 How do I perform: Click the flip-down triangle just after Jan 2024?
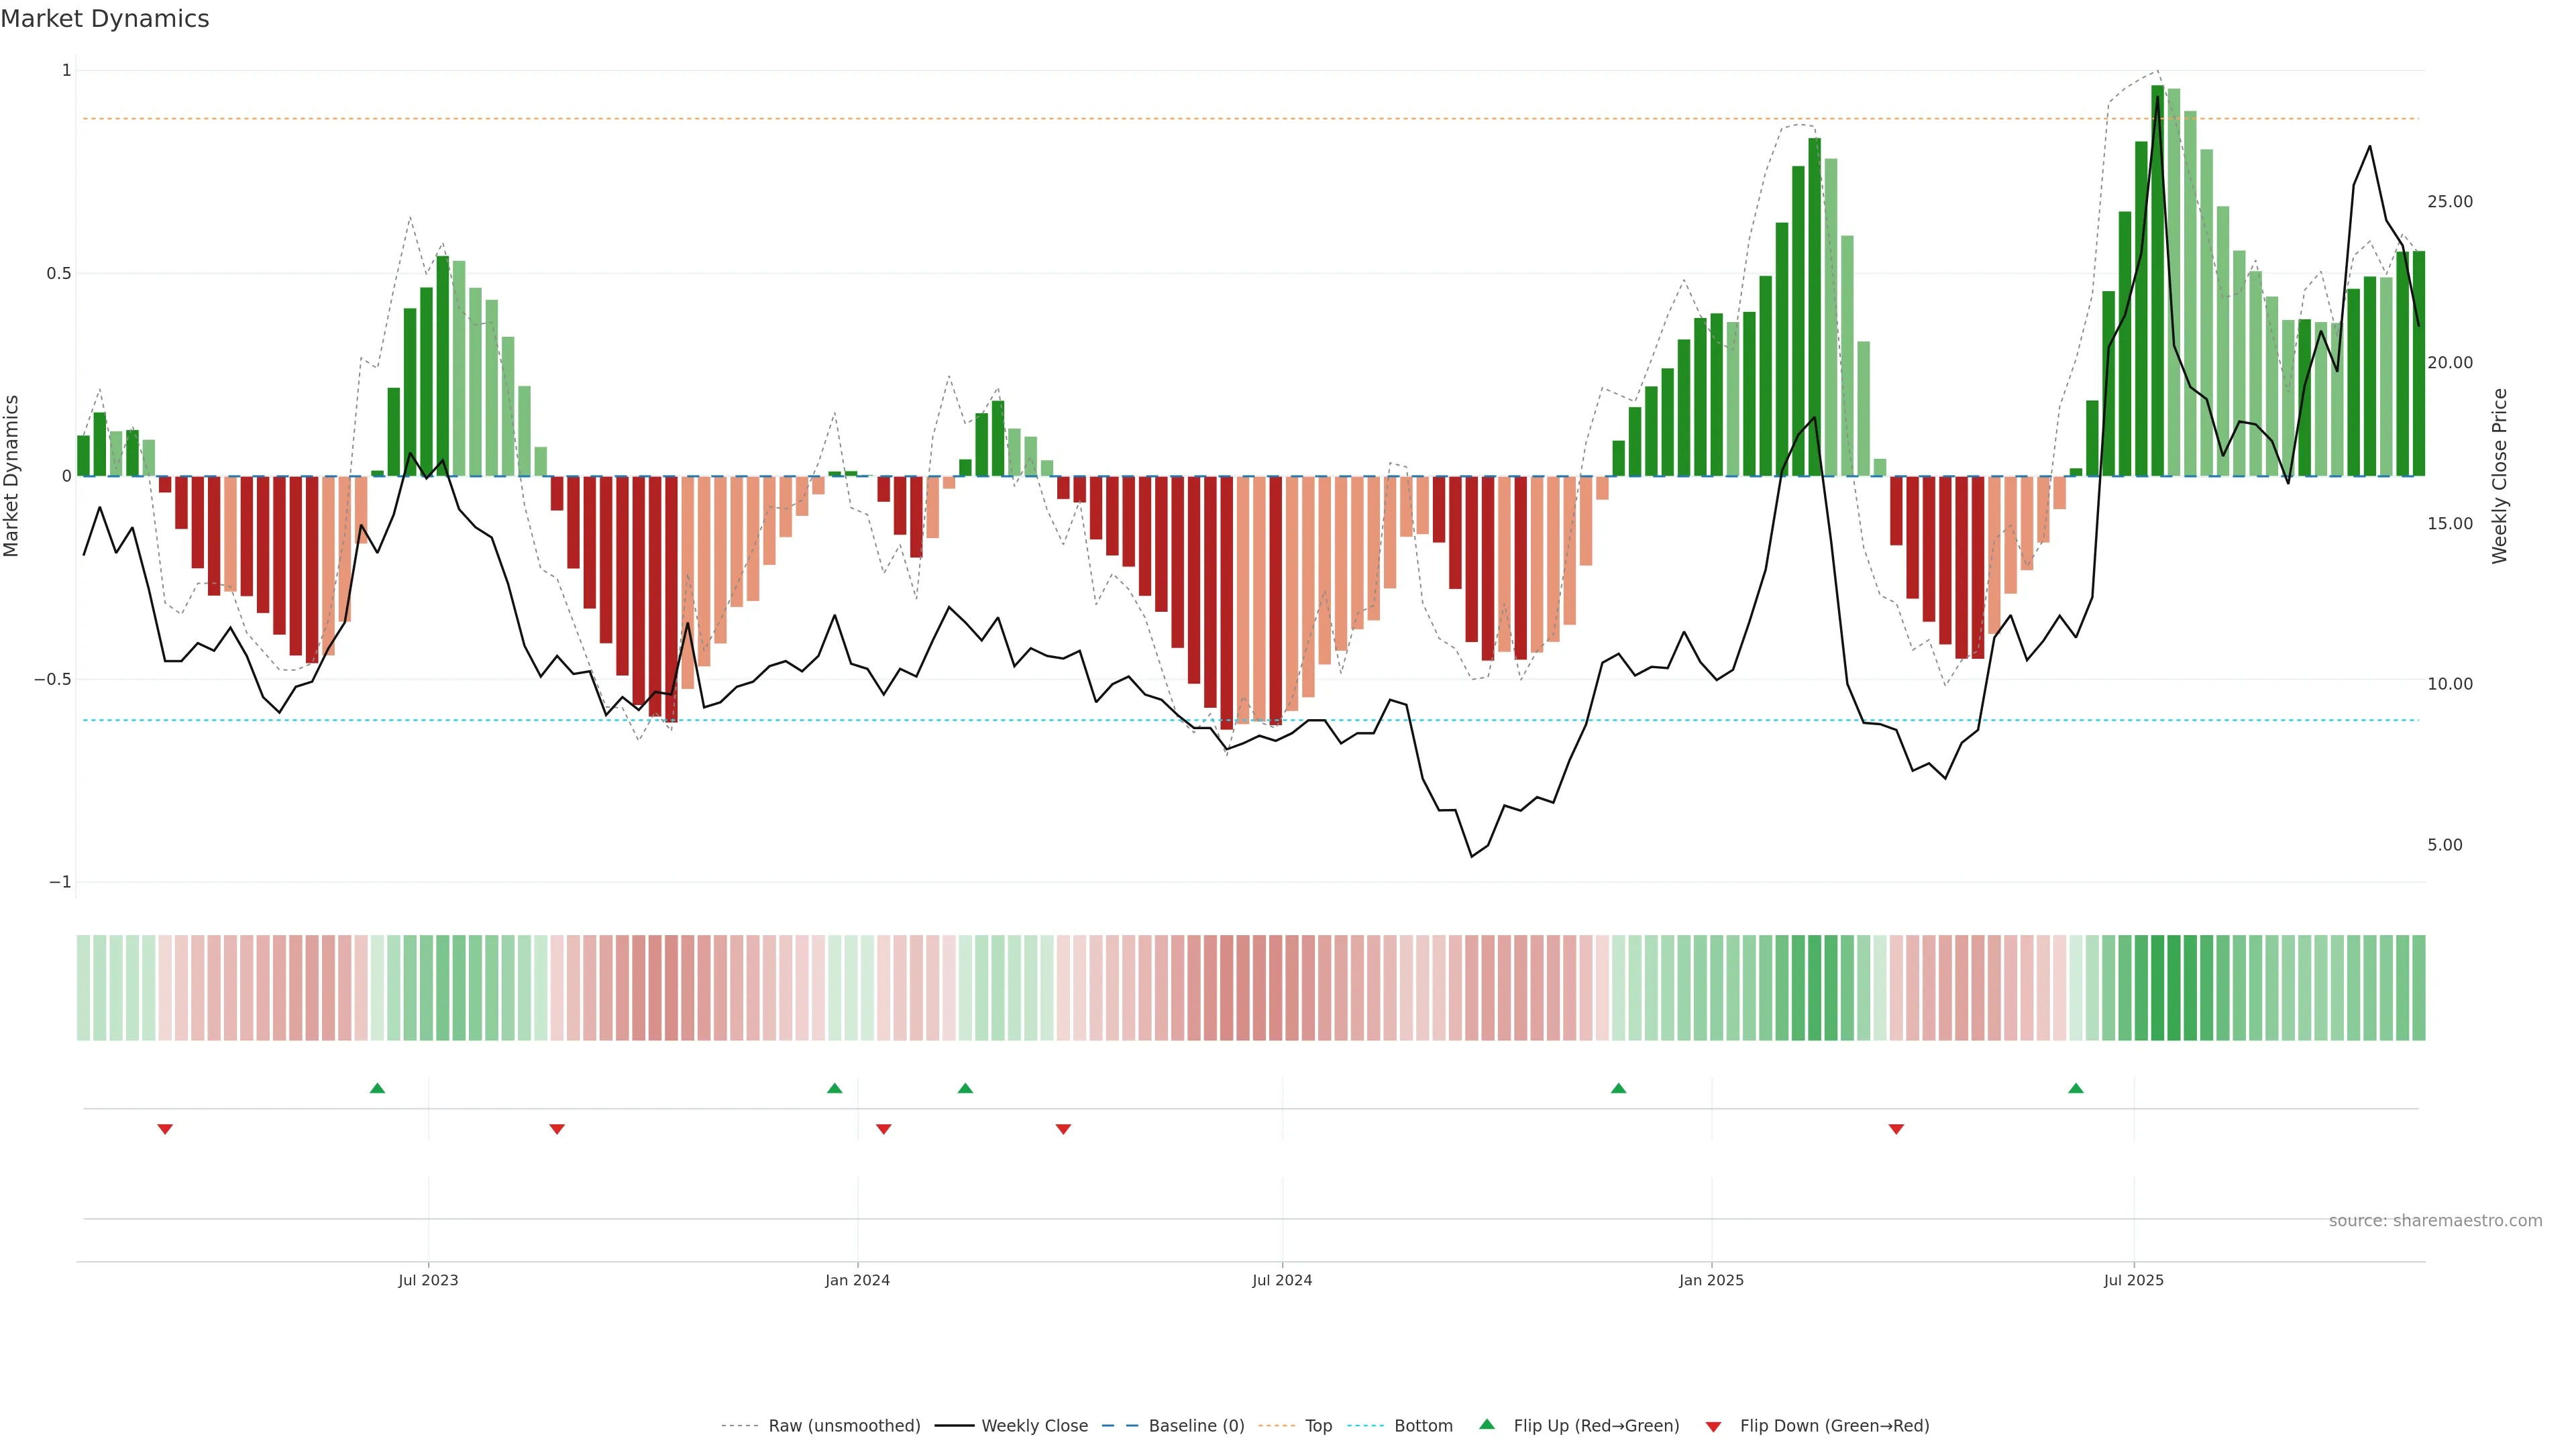pyautogui.click(x=883, y=1129)
